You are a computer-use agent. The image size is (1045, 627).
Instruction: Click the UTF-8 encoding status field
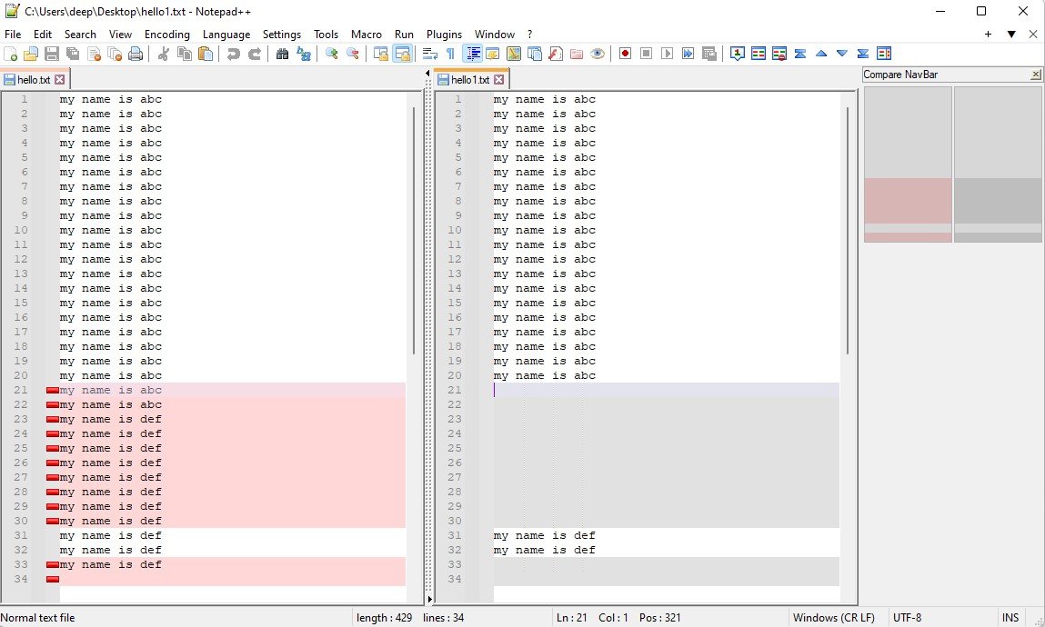(x=907, y=618)
